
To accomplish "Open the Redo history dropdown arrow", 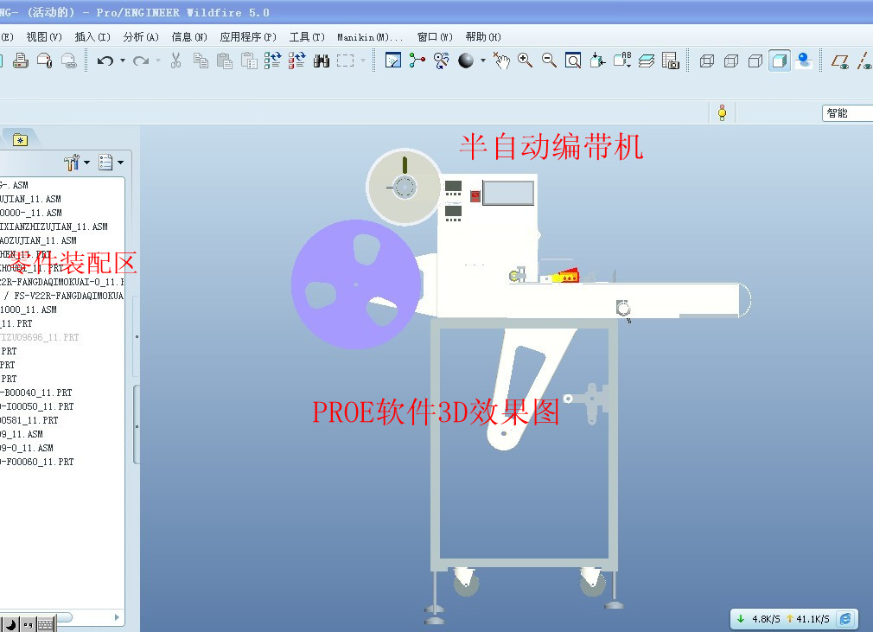I will [x=158, y=61].
